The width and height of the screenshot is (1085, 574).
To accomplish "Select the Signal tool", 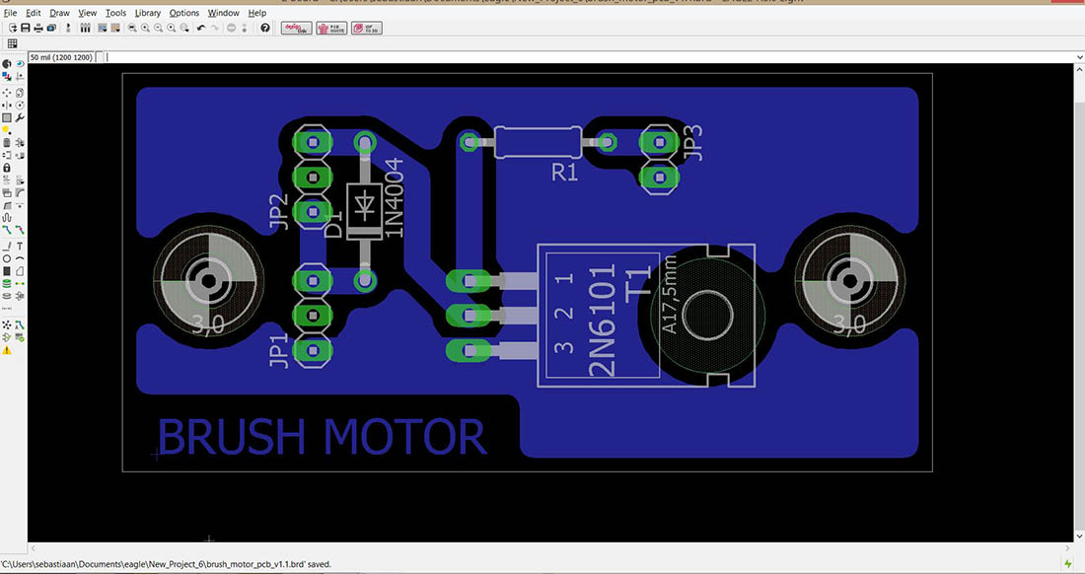I will (x=20, y=283).
